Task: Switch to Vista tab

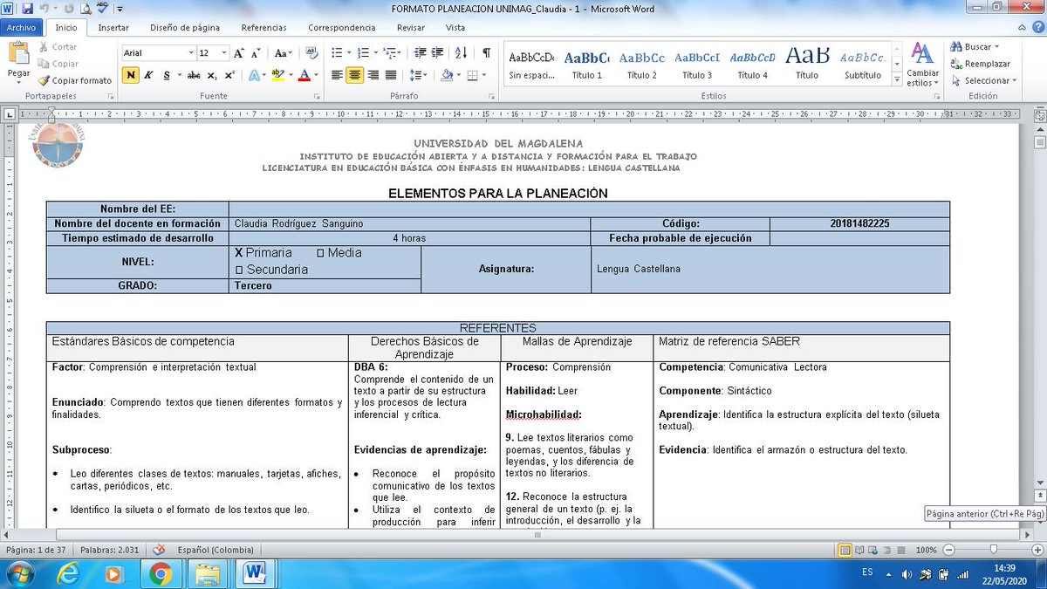Action: click(x=455, y=27)
